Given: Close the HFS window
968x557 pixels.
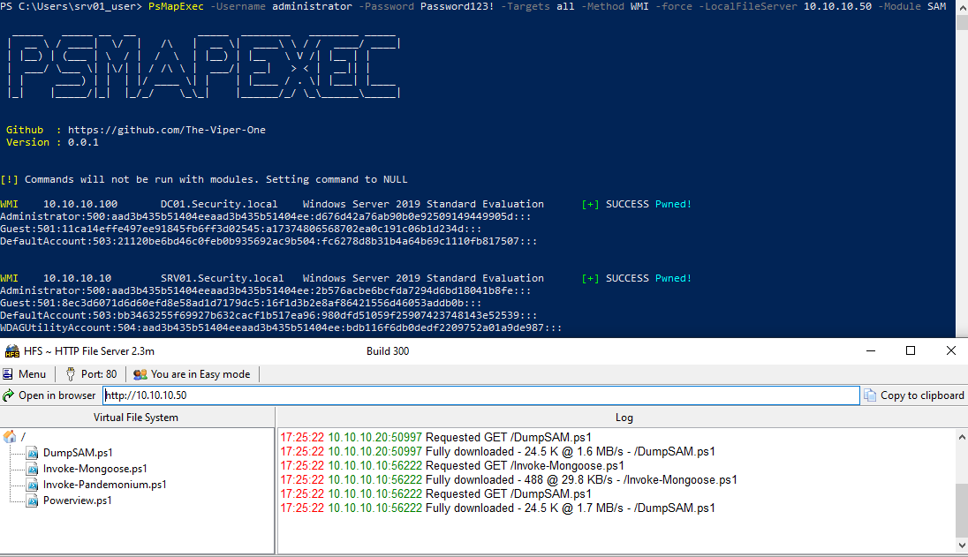Looking at the screenshot, I should click(950, 351).
